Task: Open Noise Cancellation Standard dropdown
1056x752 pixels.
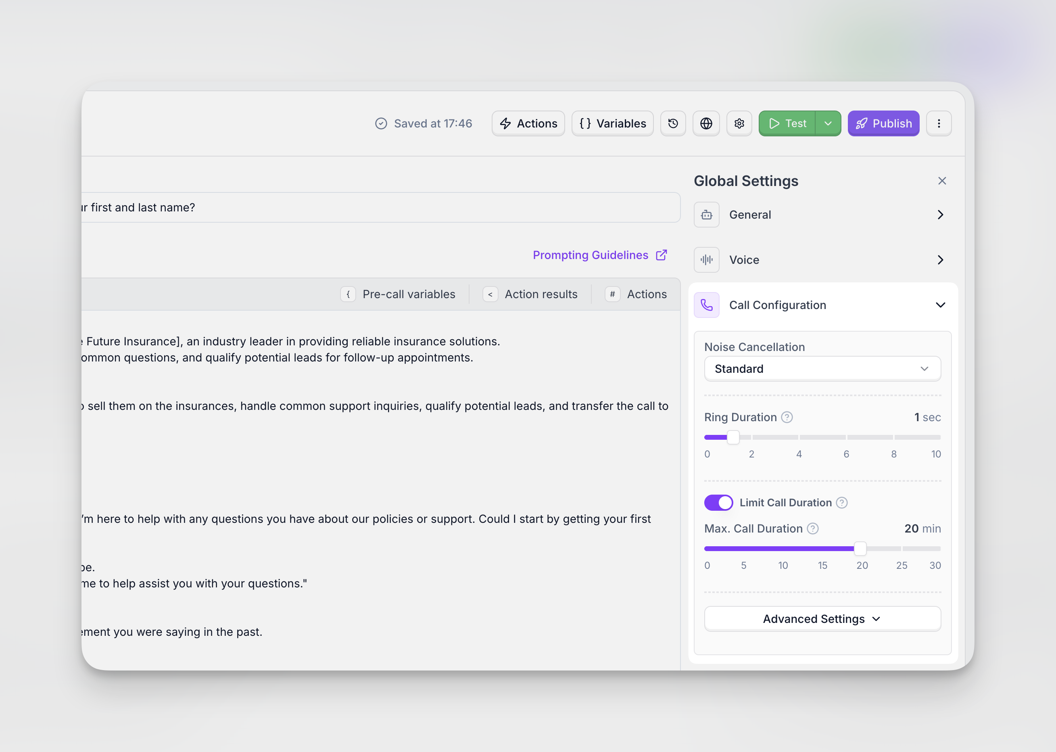Action: point(822,369)
